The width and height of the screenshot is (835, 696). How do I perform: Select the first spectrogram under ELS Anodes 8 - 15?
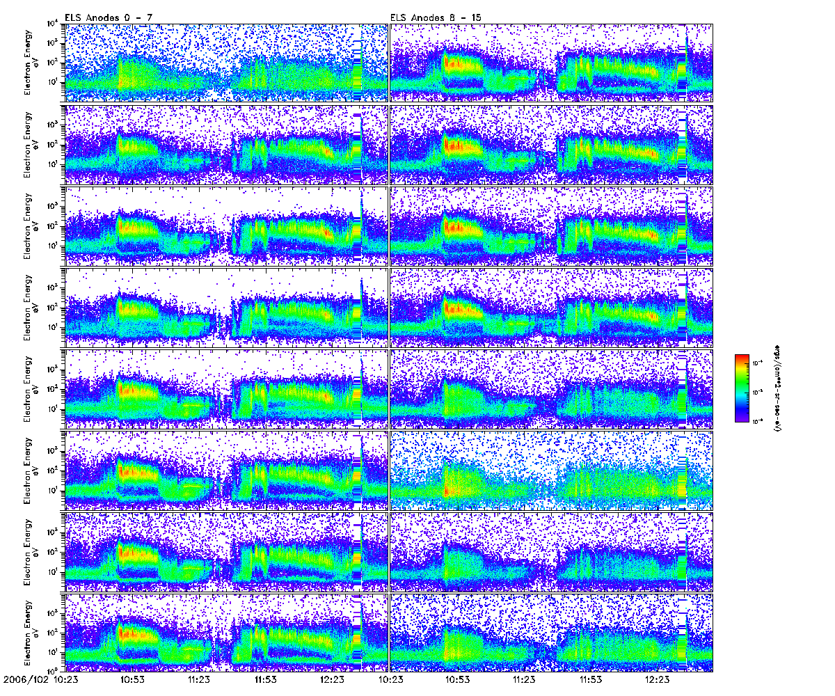coord(552,63)
